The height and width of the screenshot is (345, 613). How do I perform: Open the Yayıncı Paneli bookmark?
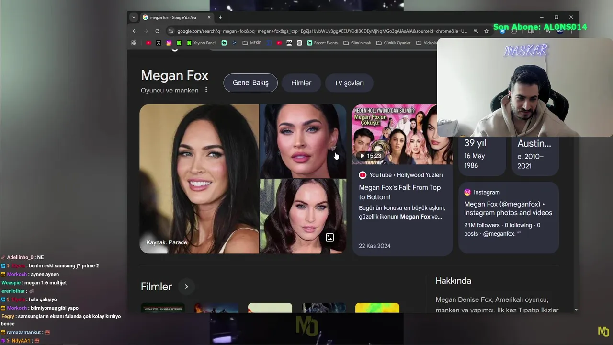202,43
